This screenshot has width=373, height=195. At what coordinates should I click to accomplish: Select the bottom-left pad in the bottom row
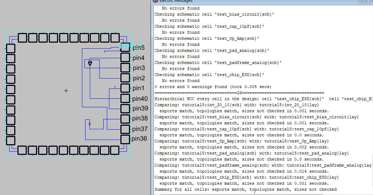(x=22, y=150)
